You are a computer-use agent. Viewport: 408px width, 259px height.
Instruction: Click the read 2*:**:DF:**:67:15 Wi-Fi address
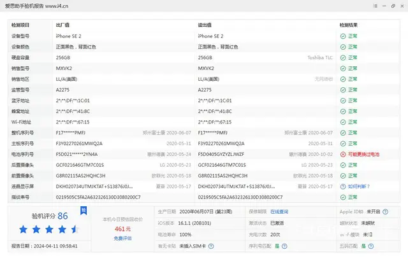click(x=215, y=122)
